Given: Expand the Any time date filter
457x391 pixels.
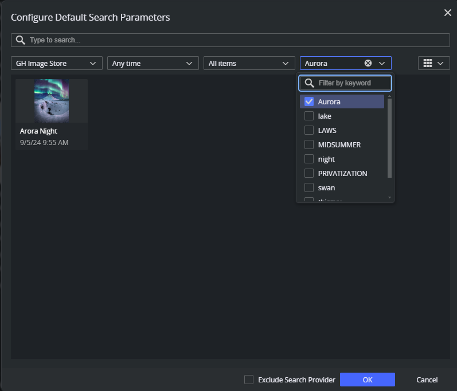Looking at the screenshot, I should 153,63.
